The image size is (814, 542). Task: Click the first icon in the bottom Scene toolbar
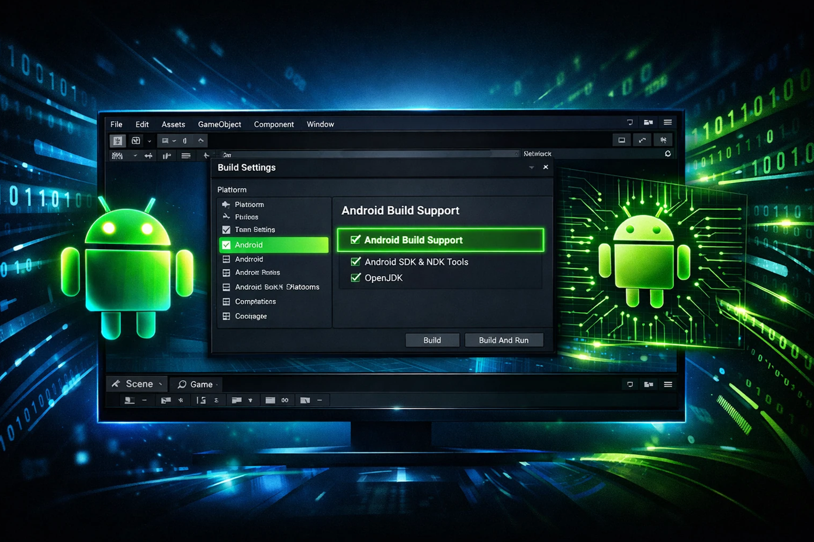[x=130, y=401]
